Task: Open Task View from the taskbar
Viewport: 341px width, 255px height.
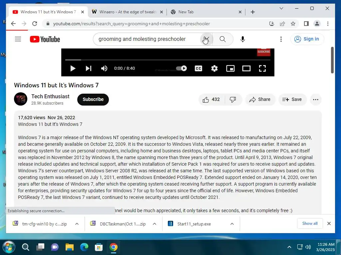Action: point(40,247)
